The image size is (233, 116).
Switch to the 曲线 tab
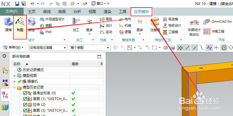tap(47, 12)
